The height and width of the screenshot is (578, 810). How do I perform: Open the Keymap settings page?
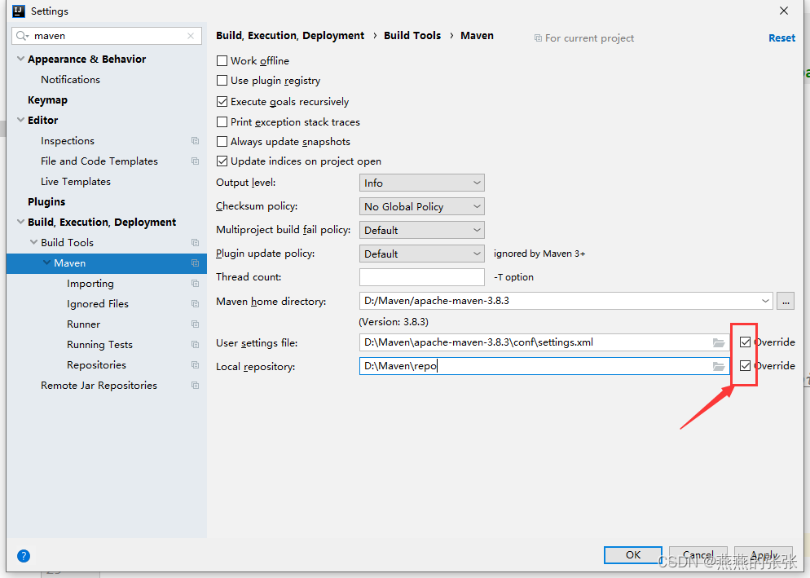(x=47, y=99)
